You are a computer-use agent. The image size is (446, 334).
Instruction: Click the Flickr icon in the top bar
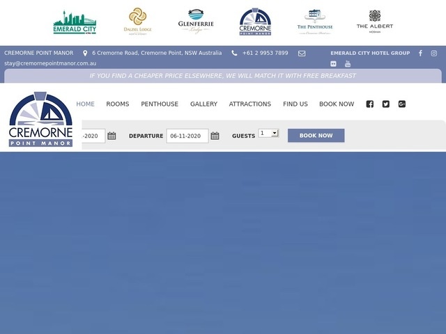click(334, 64)
